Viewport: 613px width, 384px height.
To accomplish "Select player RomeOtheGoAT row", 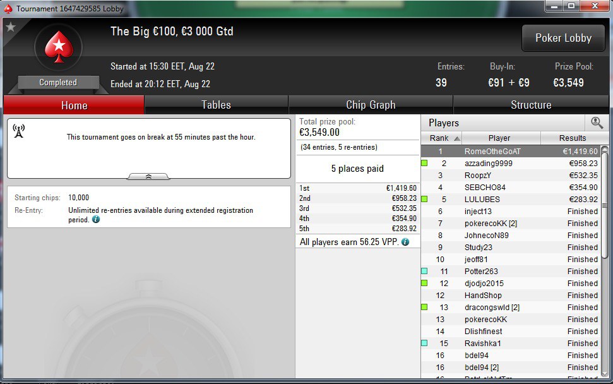I will click(x=511, y=152).
